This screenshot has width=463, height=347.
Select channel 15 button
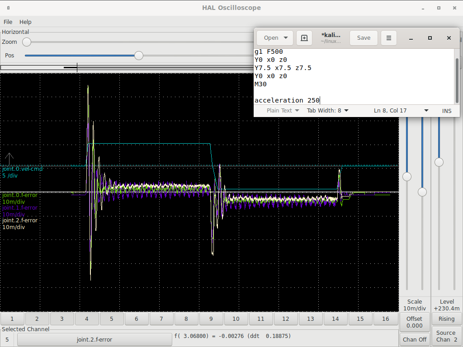[360, 319]
